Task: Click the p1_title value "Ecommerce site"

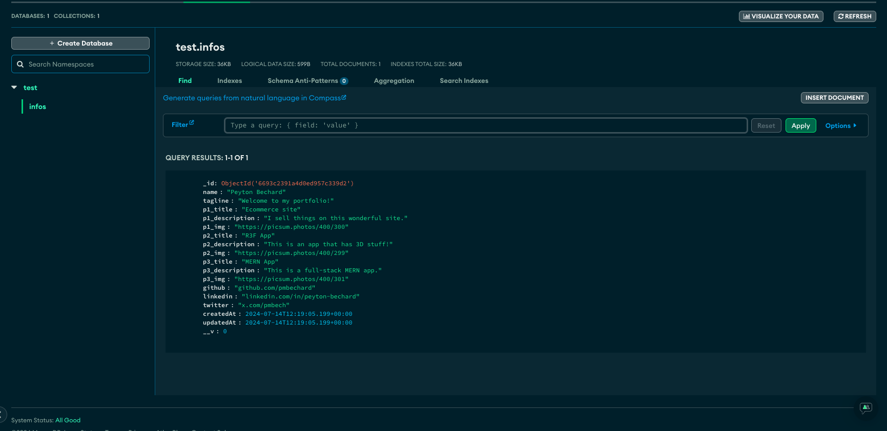Action: 271,209
